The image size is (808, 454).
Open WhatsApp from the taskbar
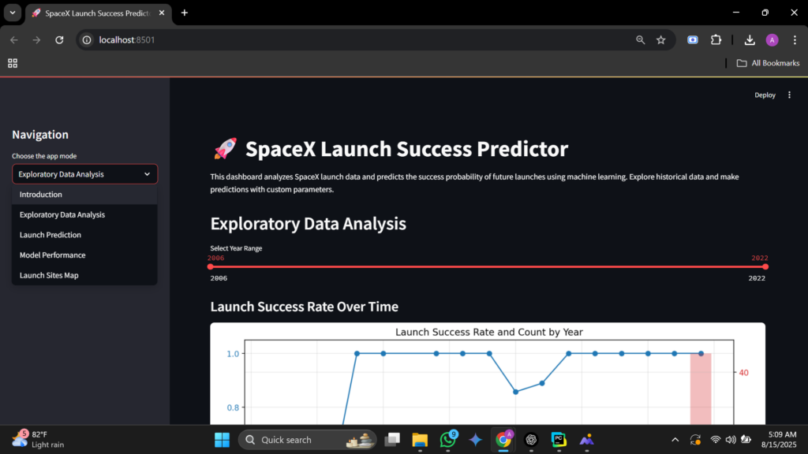point(448,440)
